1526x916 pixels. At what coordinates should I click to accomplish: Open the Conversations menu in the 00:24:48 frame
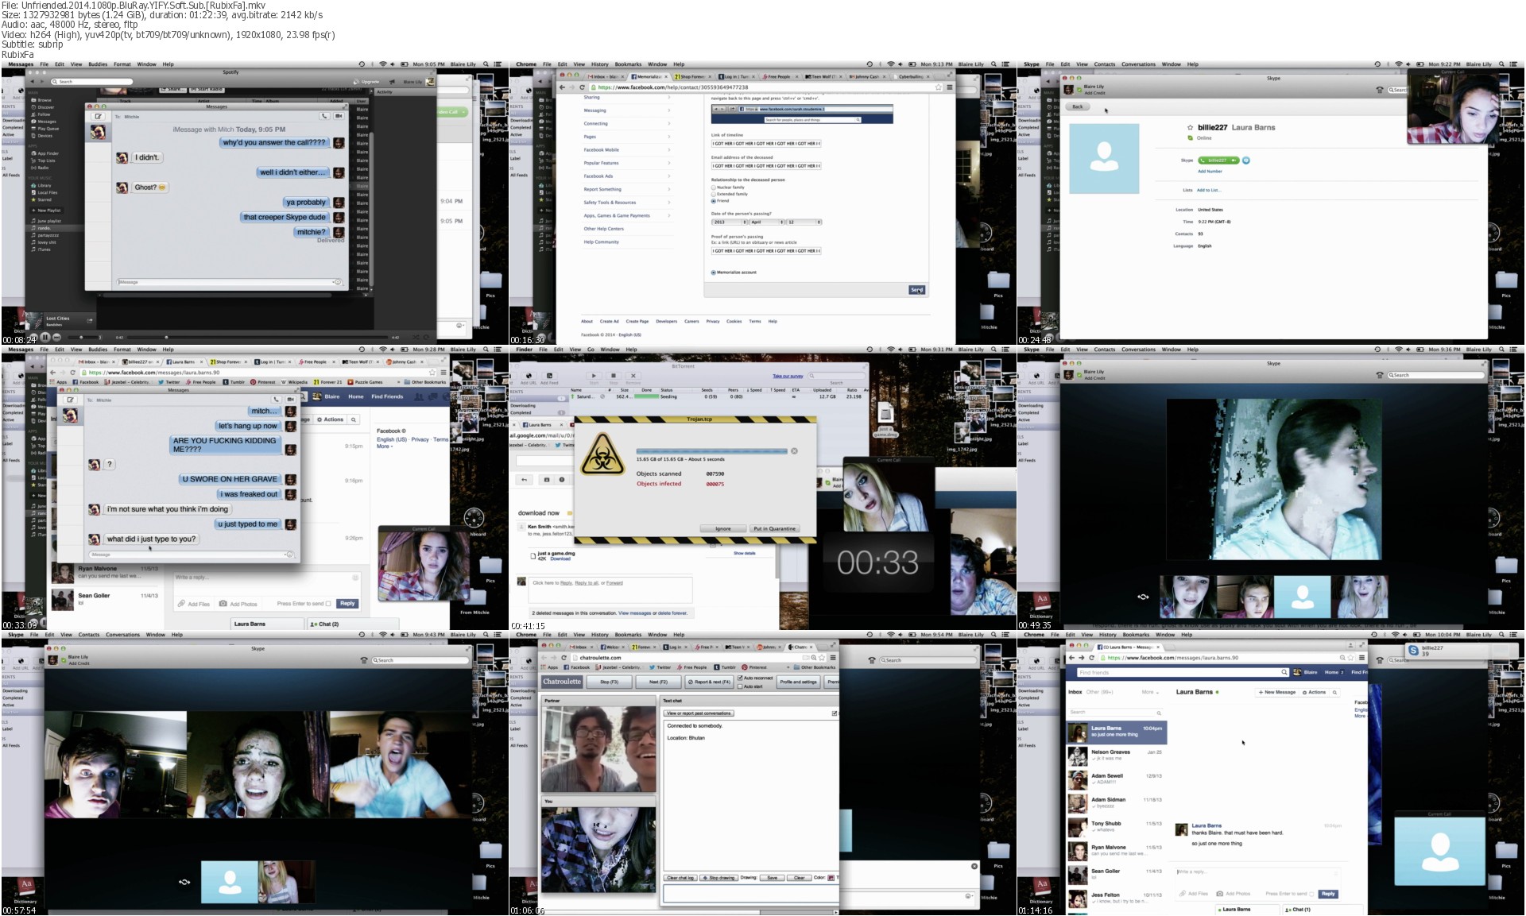[x=1138, y=64]
